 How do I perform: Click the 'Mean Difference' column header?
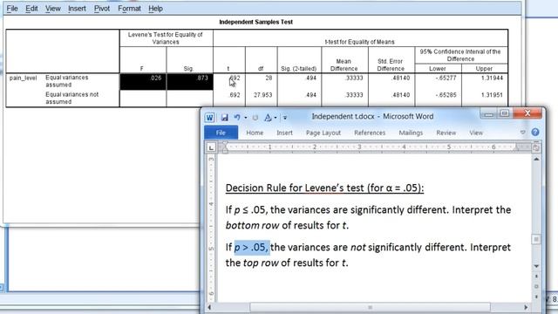pyautogui.click(x=344, y=65)
